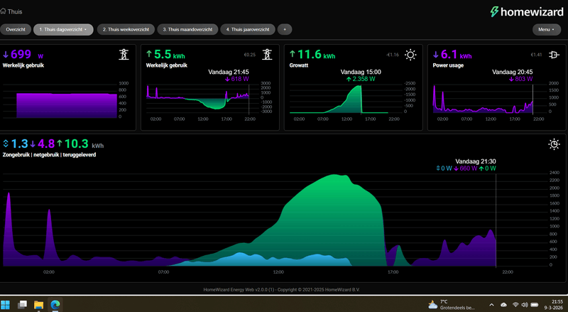568x312 pixels.
Task: Click the pylon icon in the 699 W card
Action: tap(123, 55)
